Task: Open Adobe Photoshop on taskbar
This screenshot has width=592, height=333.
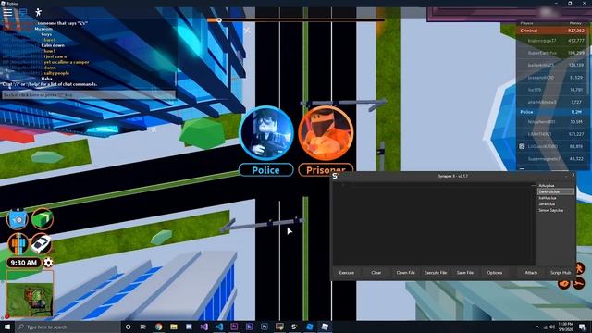Action: click(265, 327)
